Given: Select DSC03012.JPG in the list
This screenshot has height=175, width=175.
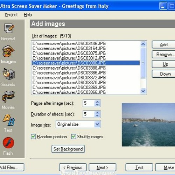Looking at the screenshot, I should (86, 58).
